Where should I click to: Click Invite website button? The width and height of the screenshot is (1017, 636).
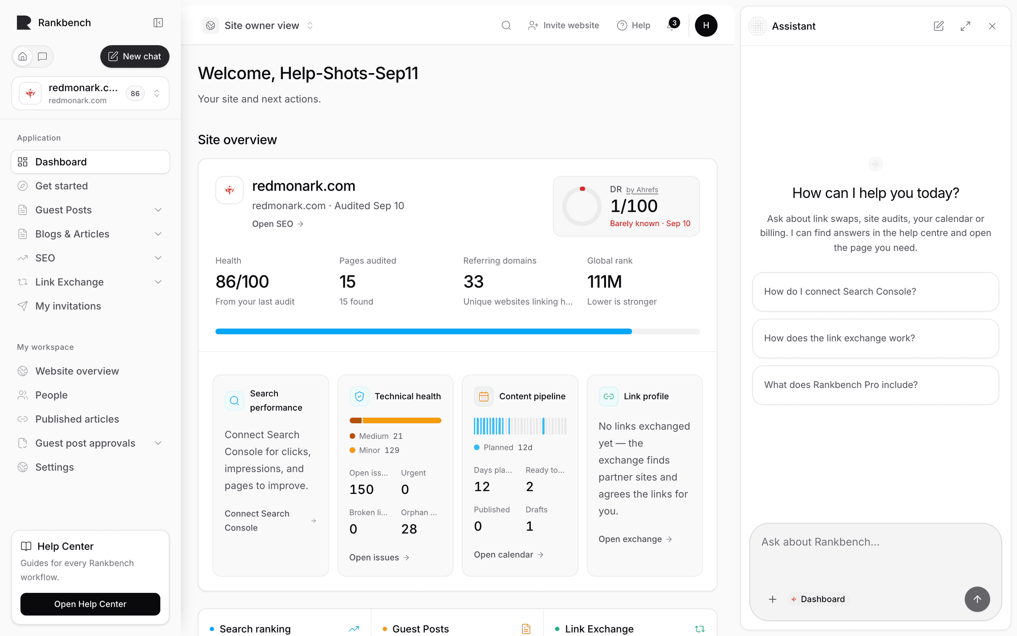click(x=564, y=25)
